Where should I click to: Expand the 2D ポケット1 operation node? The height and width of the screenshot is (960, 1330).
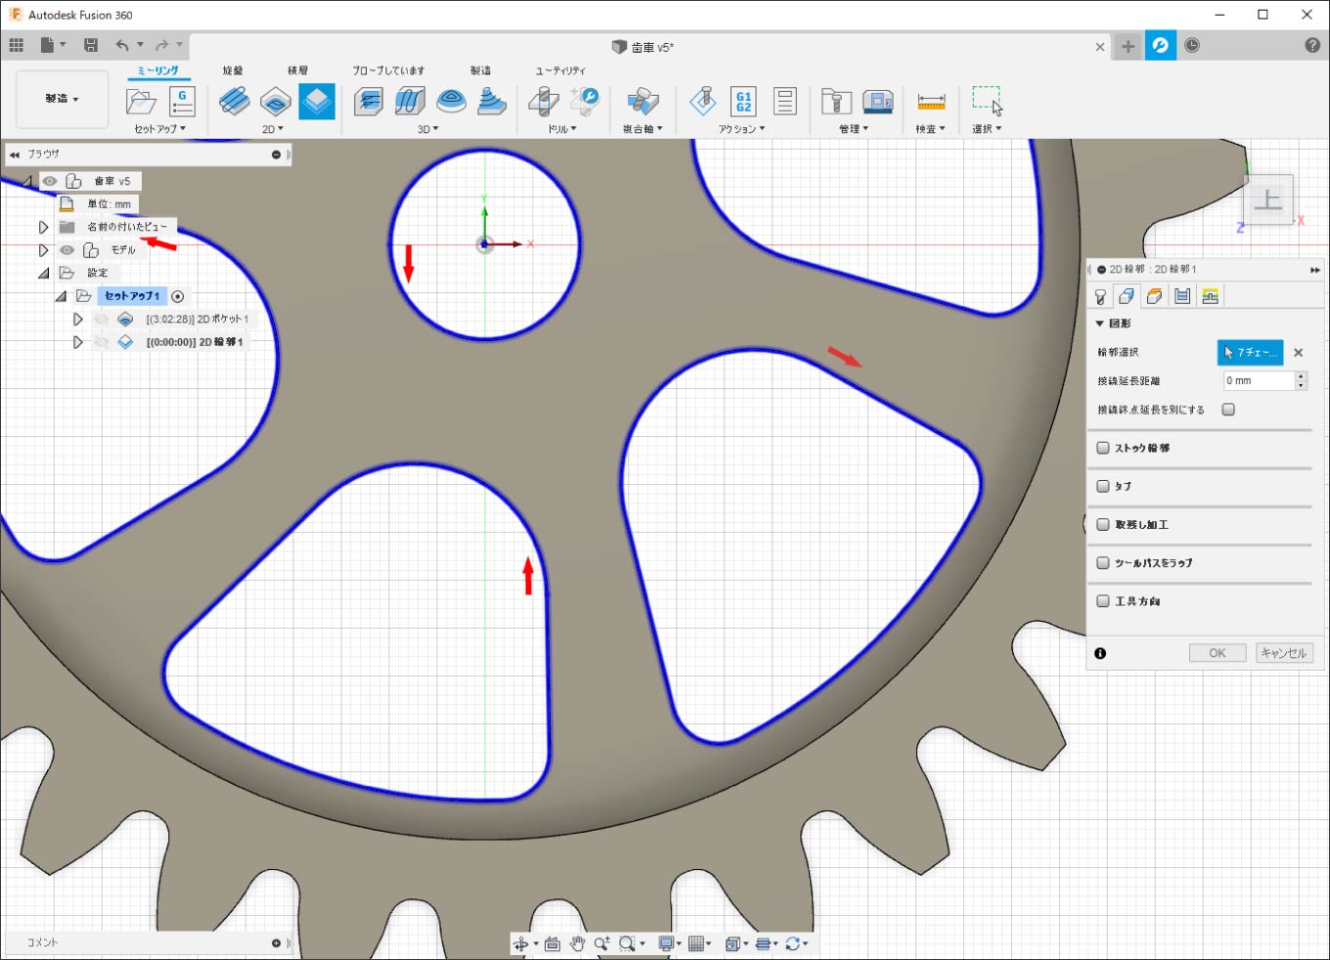78,320
